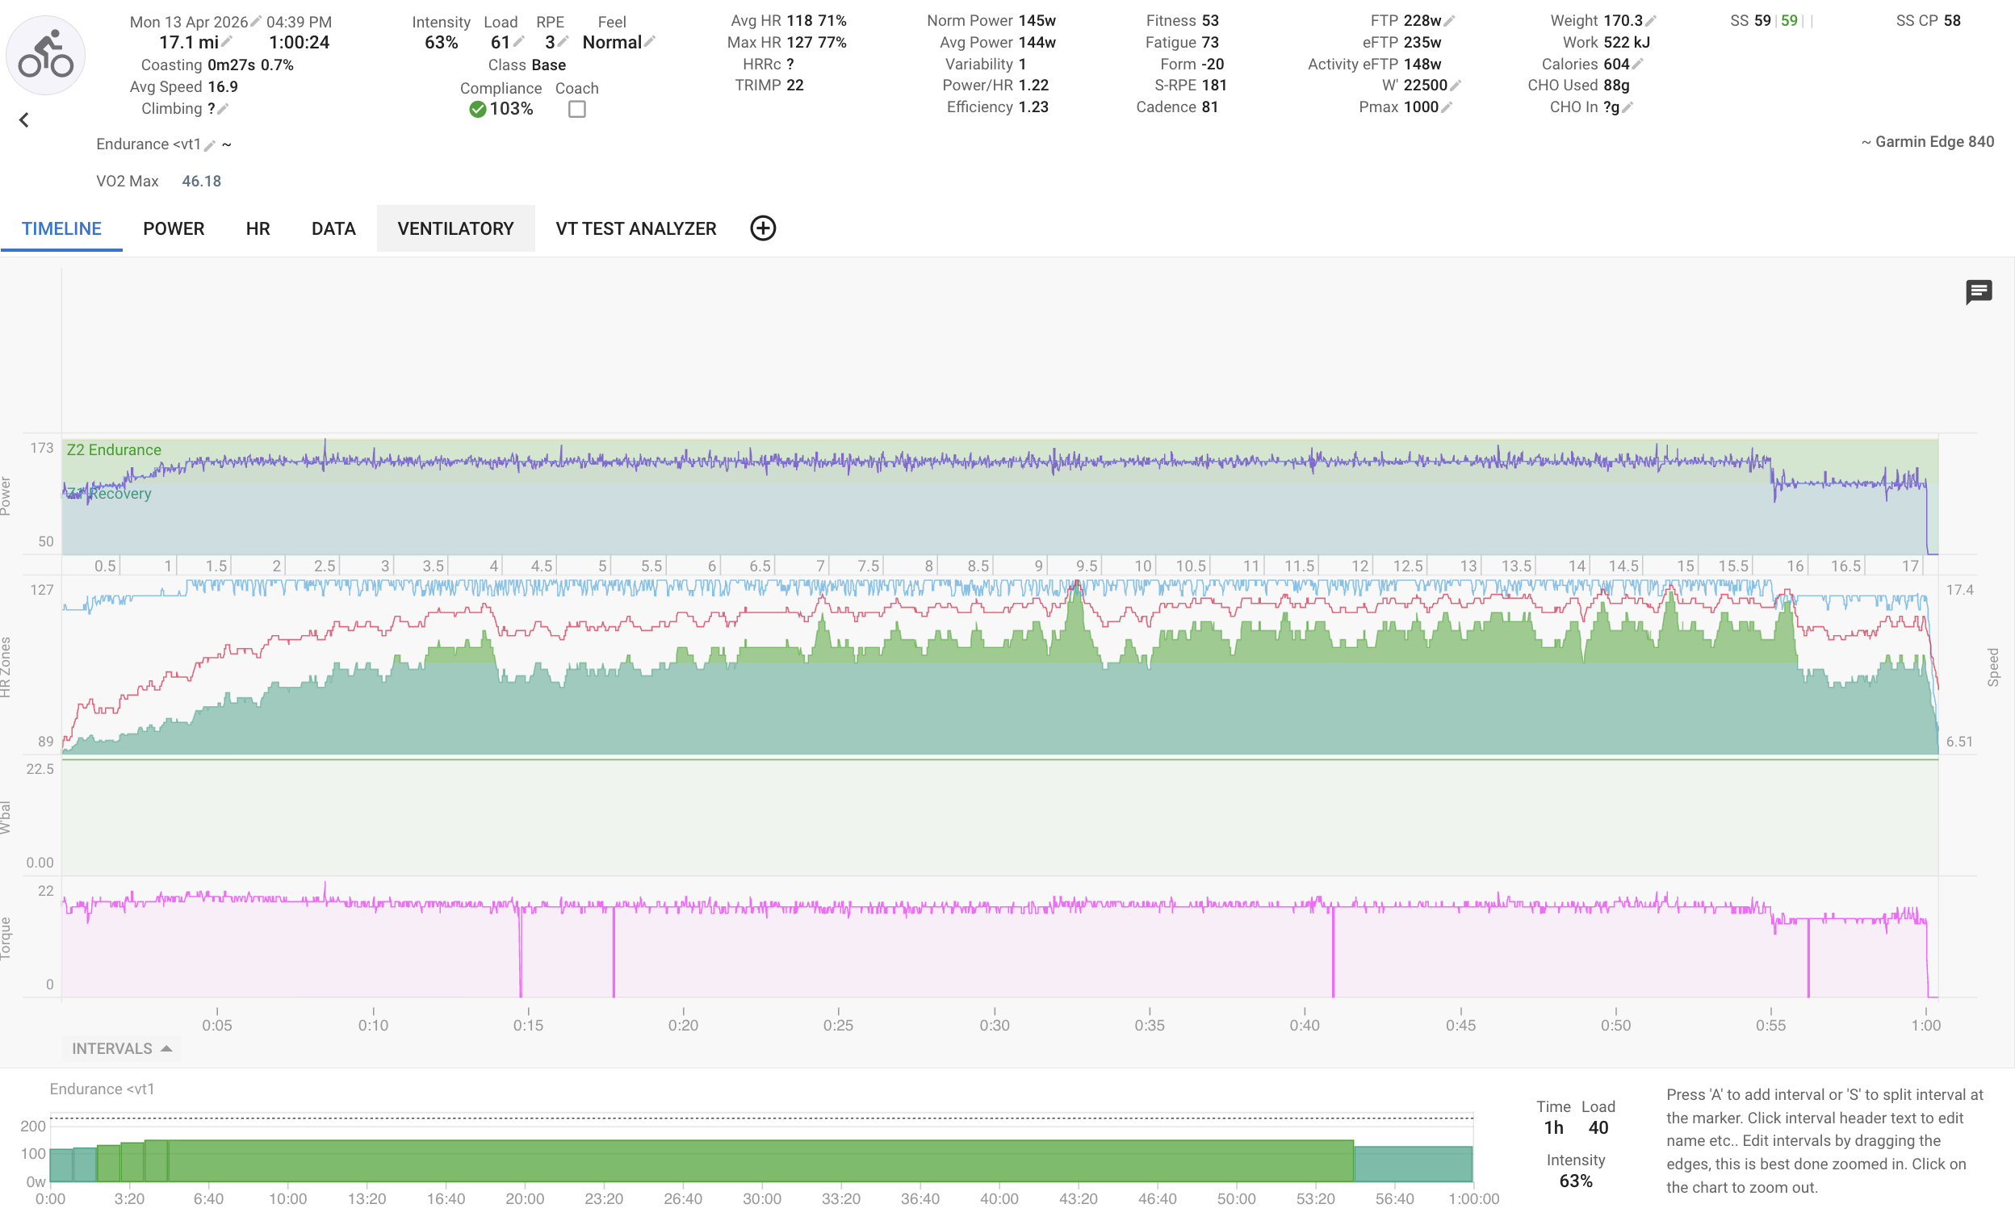Open the chart comments icon

point(1978,292)
